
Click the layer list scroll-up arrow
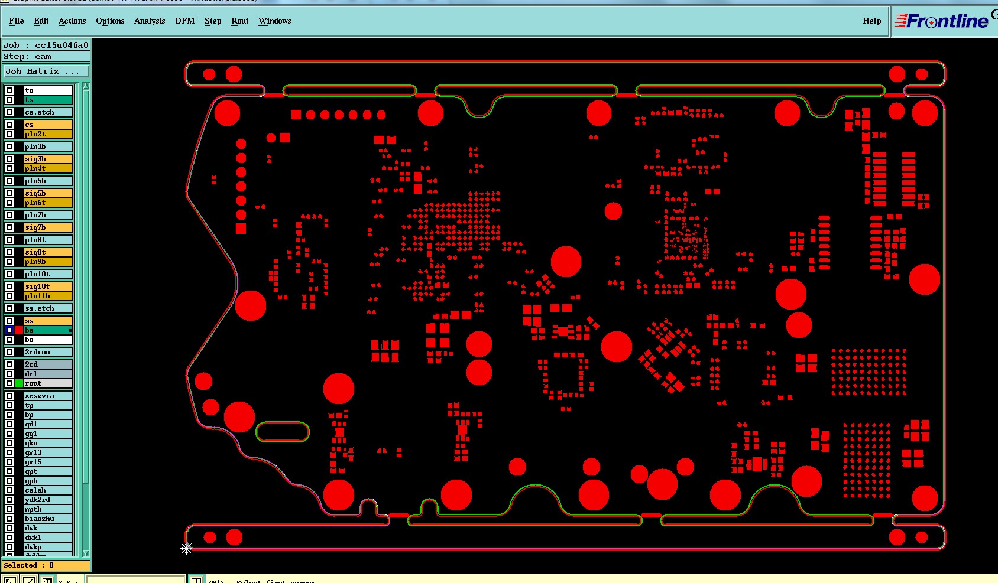pos(86,87)
